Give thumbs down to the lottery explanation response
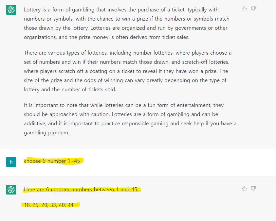Image resolution: width=276 pixels, height=221 pixels. [253, 9]
